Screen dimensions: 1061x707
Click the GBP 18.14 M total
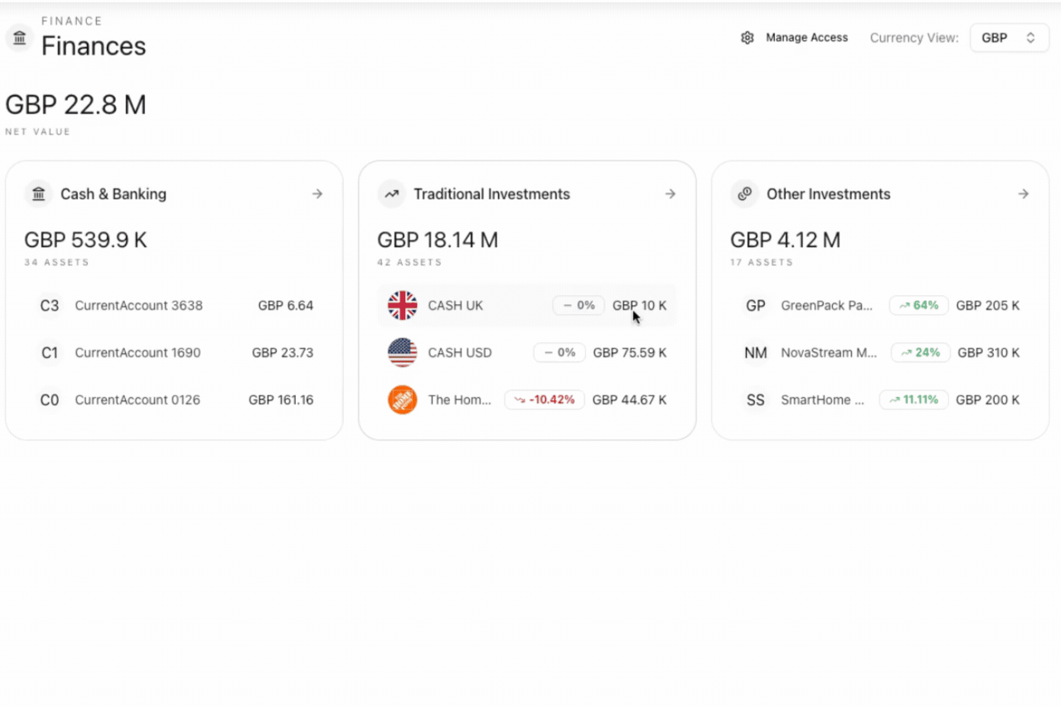438,240
